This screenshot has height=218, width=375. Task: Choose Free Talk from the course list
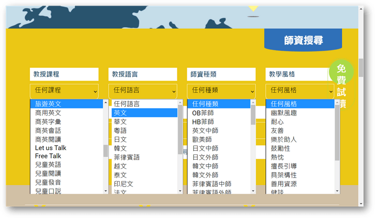coord(48,156)
